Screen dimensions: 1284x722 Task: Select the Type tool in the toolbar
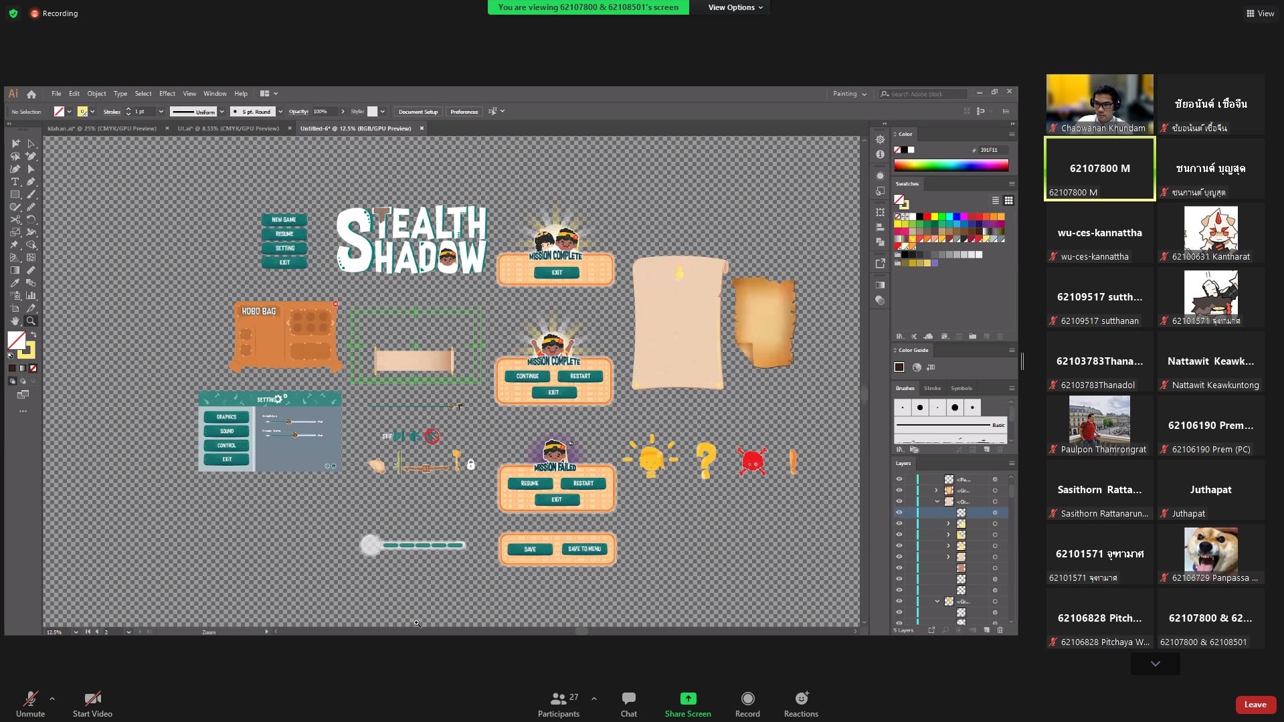15,182
